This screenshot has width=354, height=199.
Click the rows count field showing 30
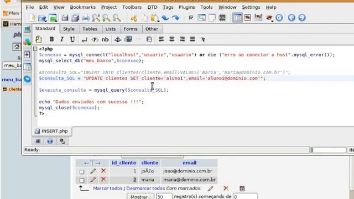tap(164, 197)
